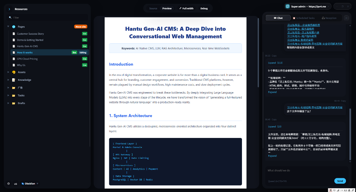This screenshot has height=192, width=356.
Task: Click the Filter input field
Action: tap(48, 17)
